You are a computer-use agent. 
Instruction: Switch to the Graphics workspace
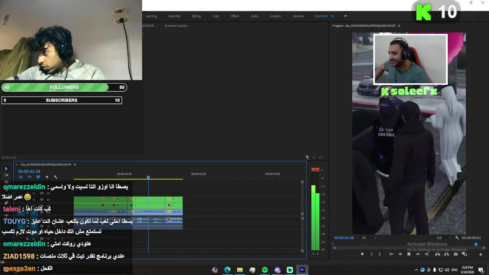(x=275, y=16)
